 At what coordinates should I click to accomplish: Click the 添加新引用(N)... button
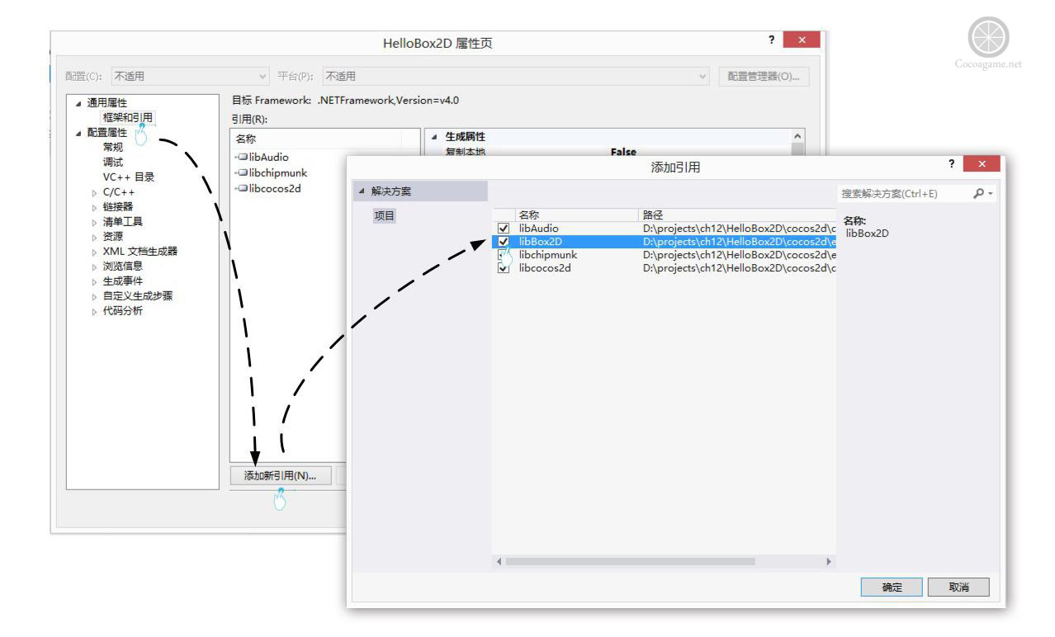(x=279, y=474)
